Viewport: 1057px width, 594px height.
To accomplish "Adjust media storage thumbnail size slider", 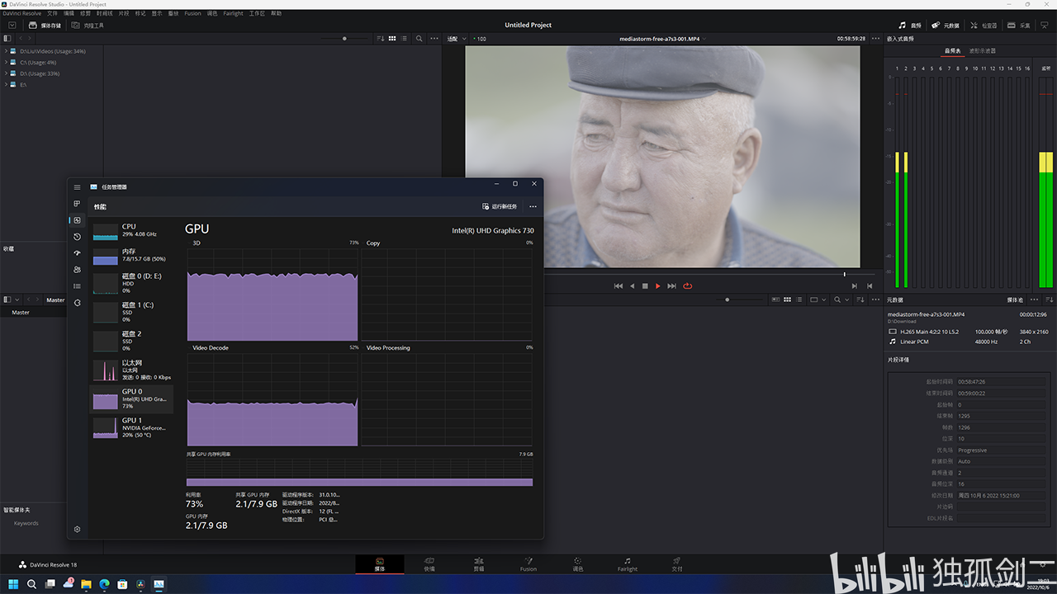I will click(x=345, y=39).
